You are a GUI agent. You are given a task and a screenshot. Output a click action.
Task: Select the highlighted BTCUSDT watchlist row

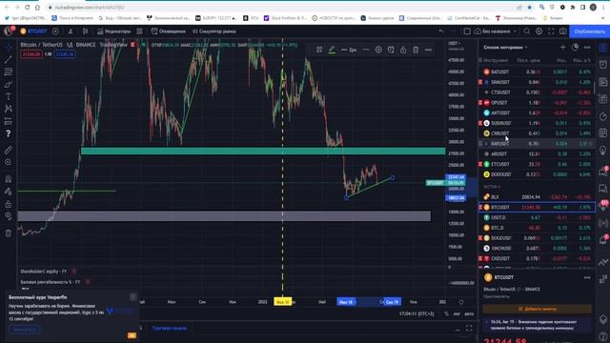(x=537, y=208)
